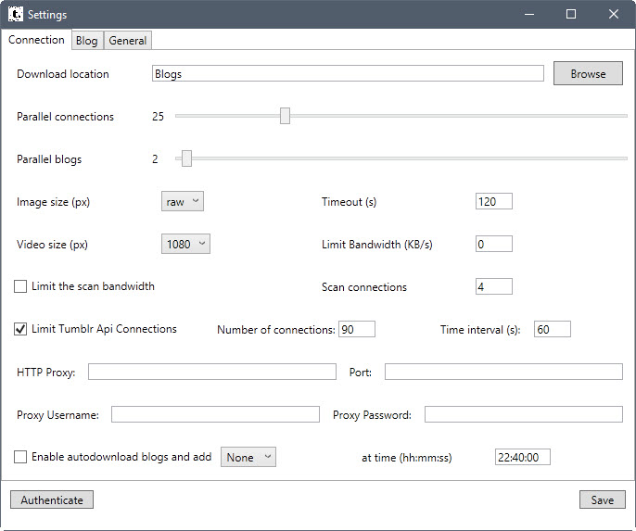Click the Parallel blogs slider thumb
Viewport: 636px width, 531px height.
186,158
